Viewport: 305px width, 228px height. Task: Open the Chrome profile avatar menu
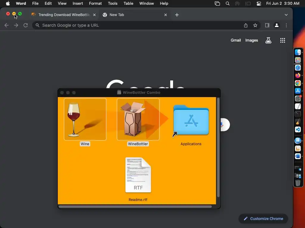(277, 26)
